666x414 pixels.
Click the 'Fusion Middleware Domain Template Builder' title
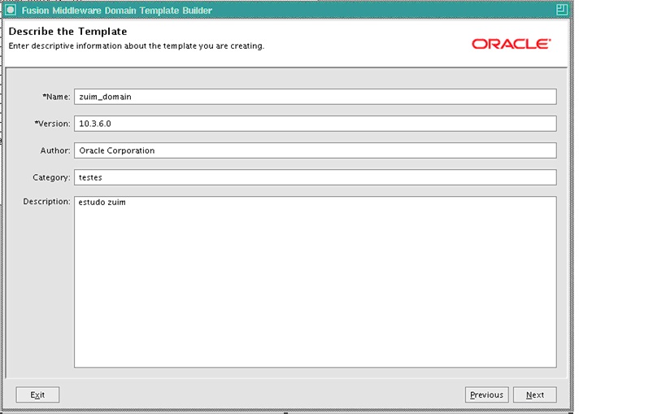point(117,11)
